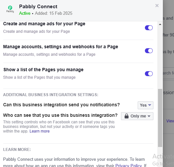Image resolution: width=174 pixels, height=167 pixels.
Task: Click the Pabbly Connect title
Action: (x=38, y=7)
